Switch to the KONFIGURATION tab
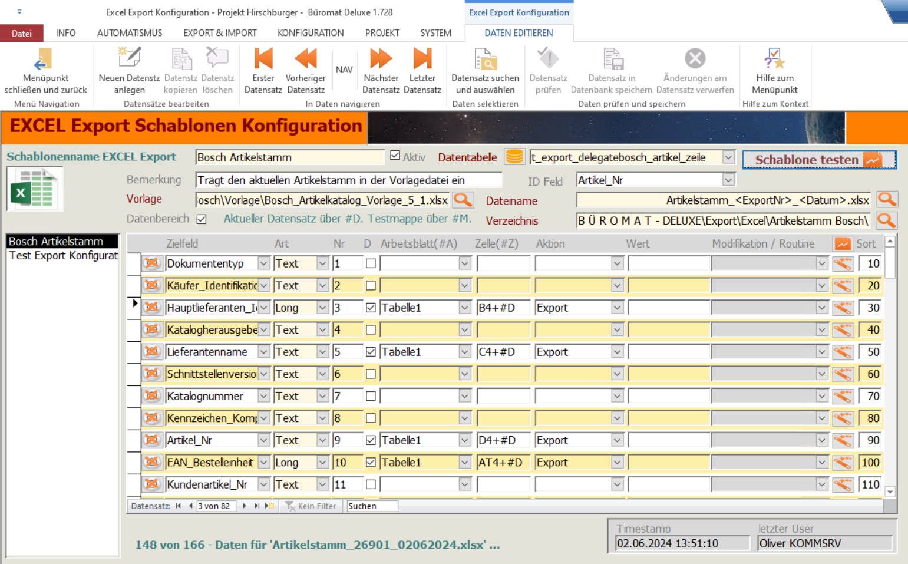Viewport: 908px width, 564px height. click(311, 33)
